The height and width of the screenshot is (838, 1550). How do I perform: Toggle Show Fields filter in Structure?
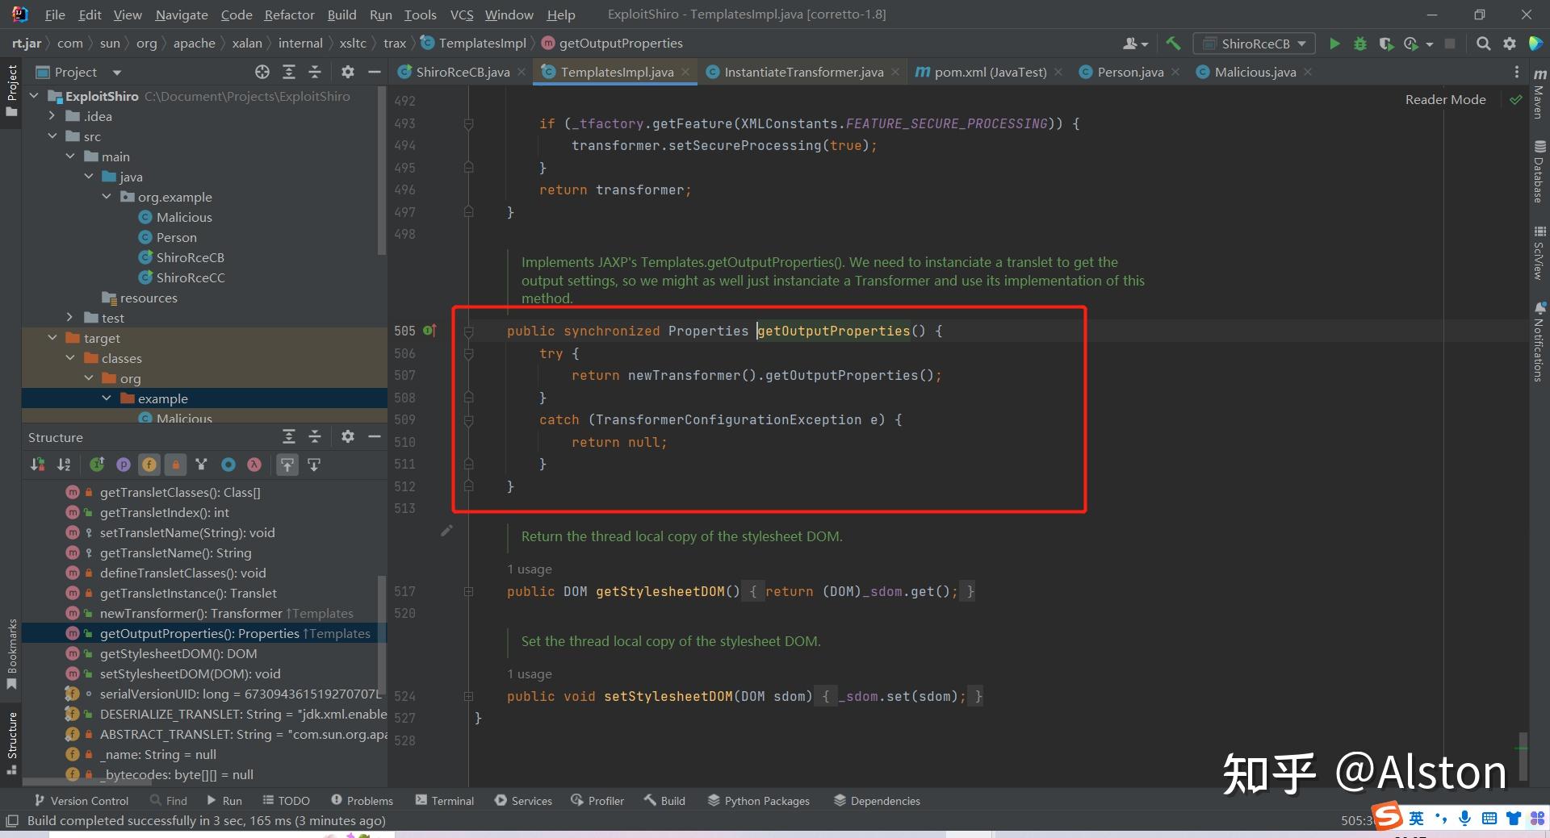149,465
